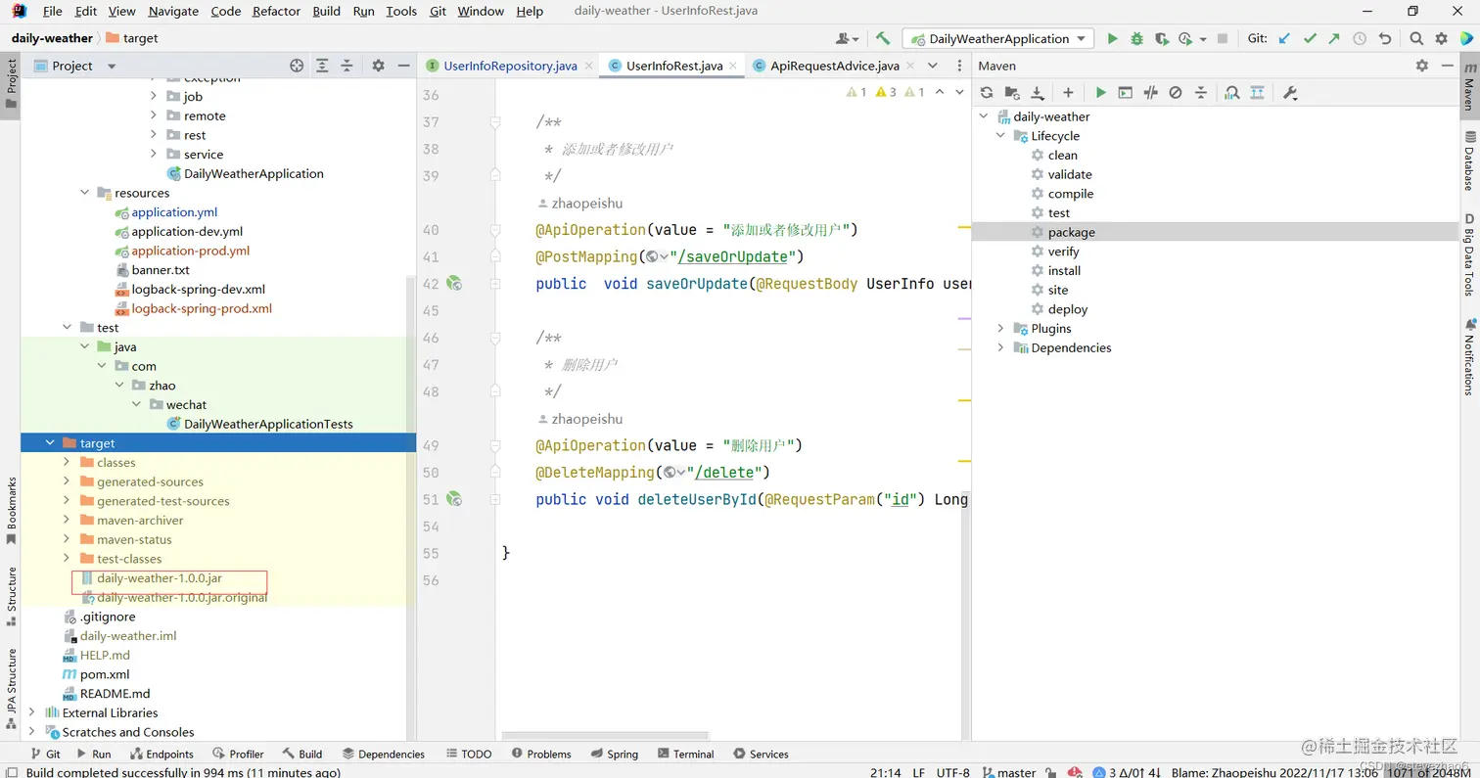
Task: Expand the Maven Plugins node
Action: click(x=1000, y=329)
